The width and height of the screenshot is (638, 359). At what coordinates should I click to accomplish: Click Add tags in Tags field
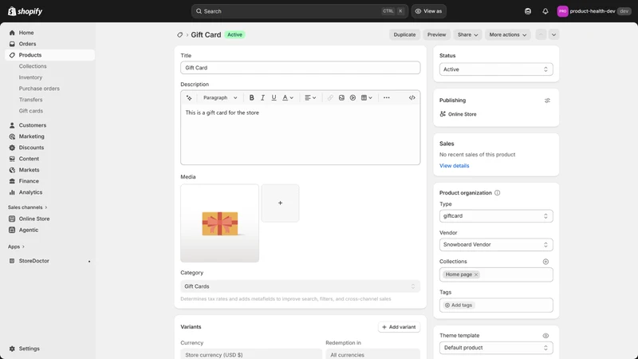459,305
